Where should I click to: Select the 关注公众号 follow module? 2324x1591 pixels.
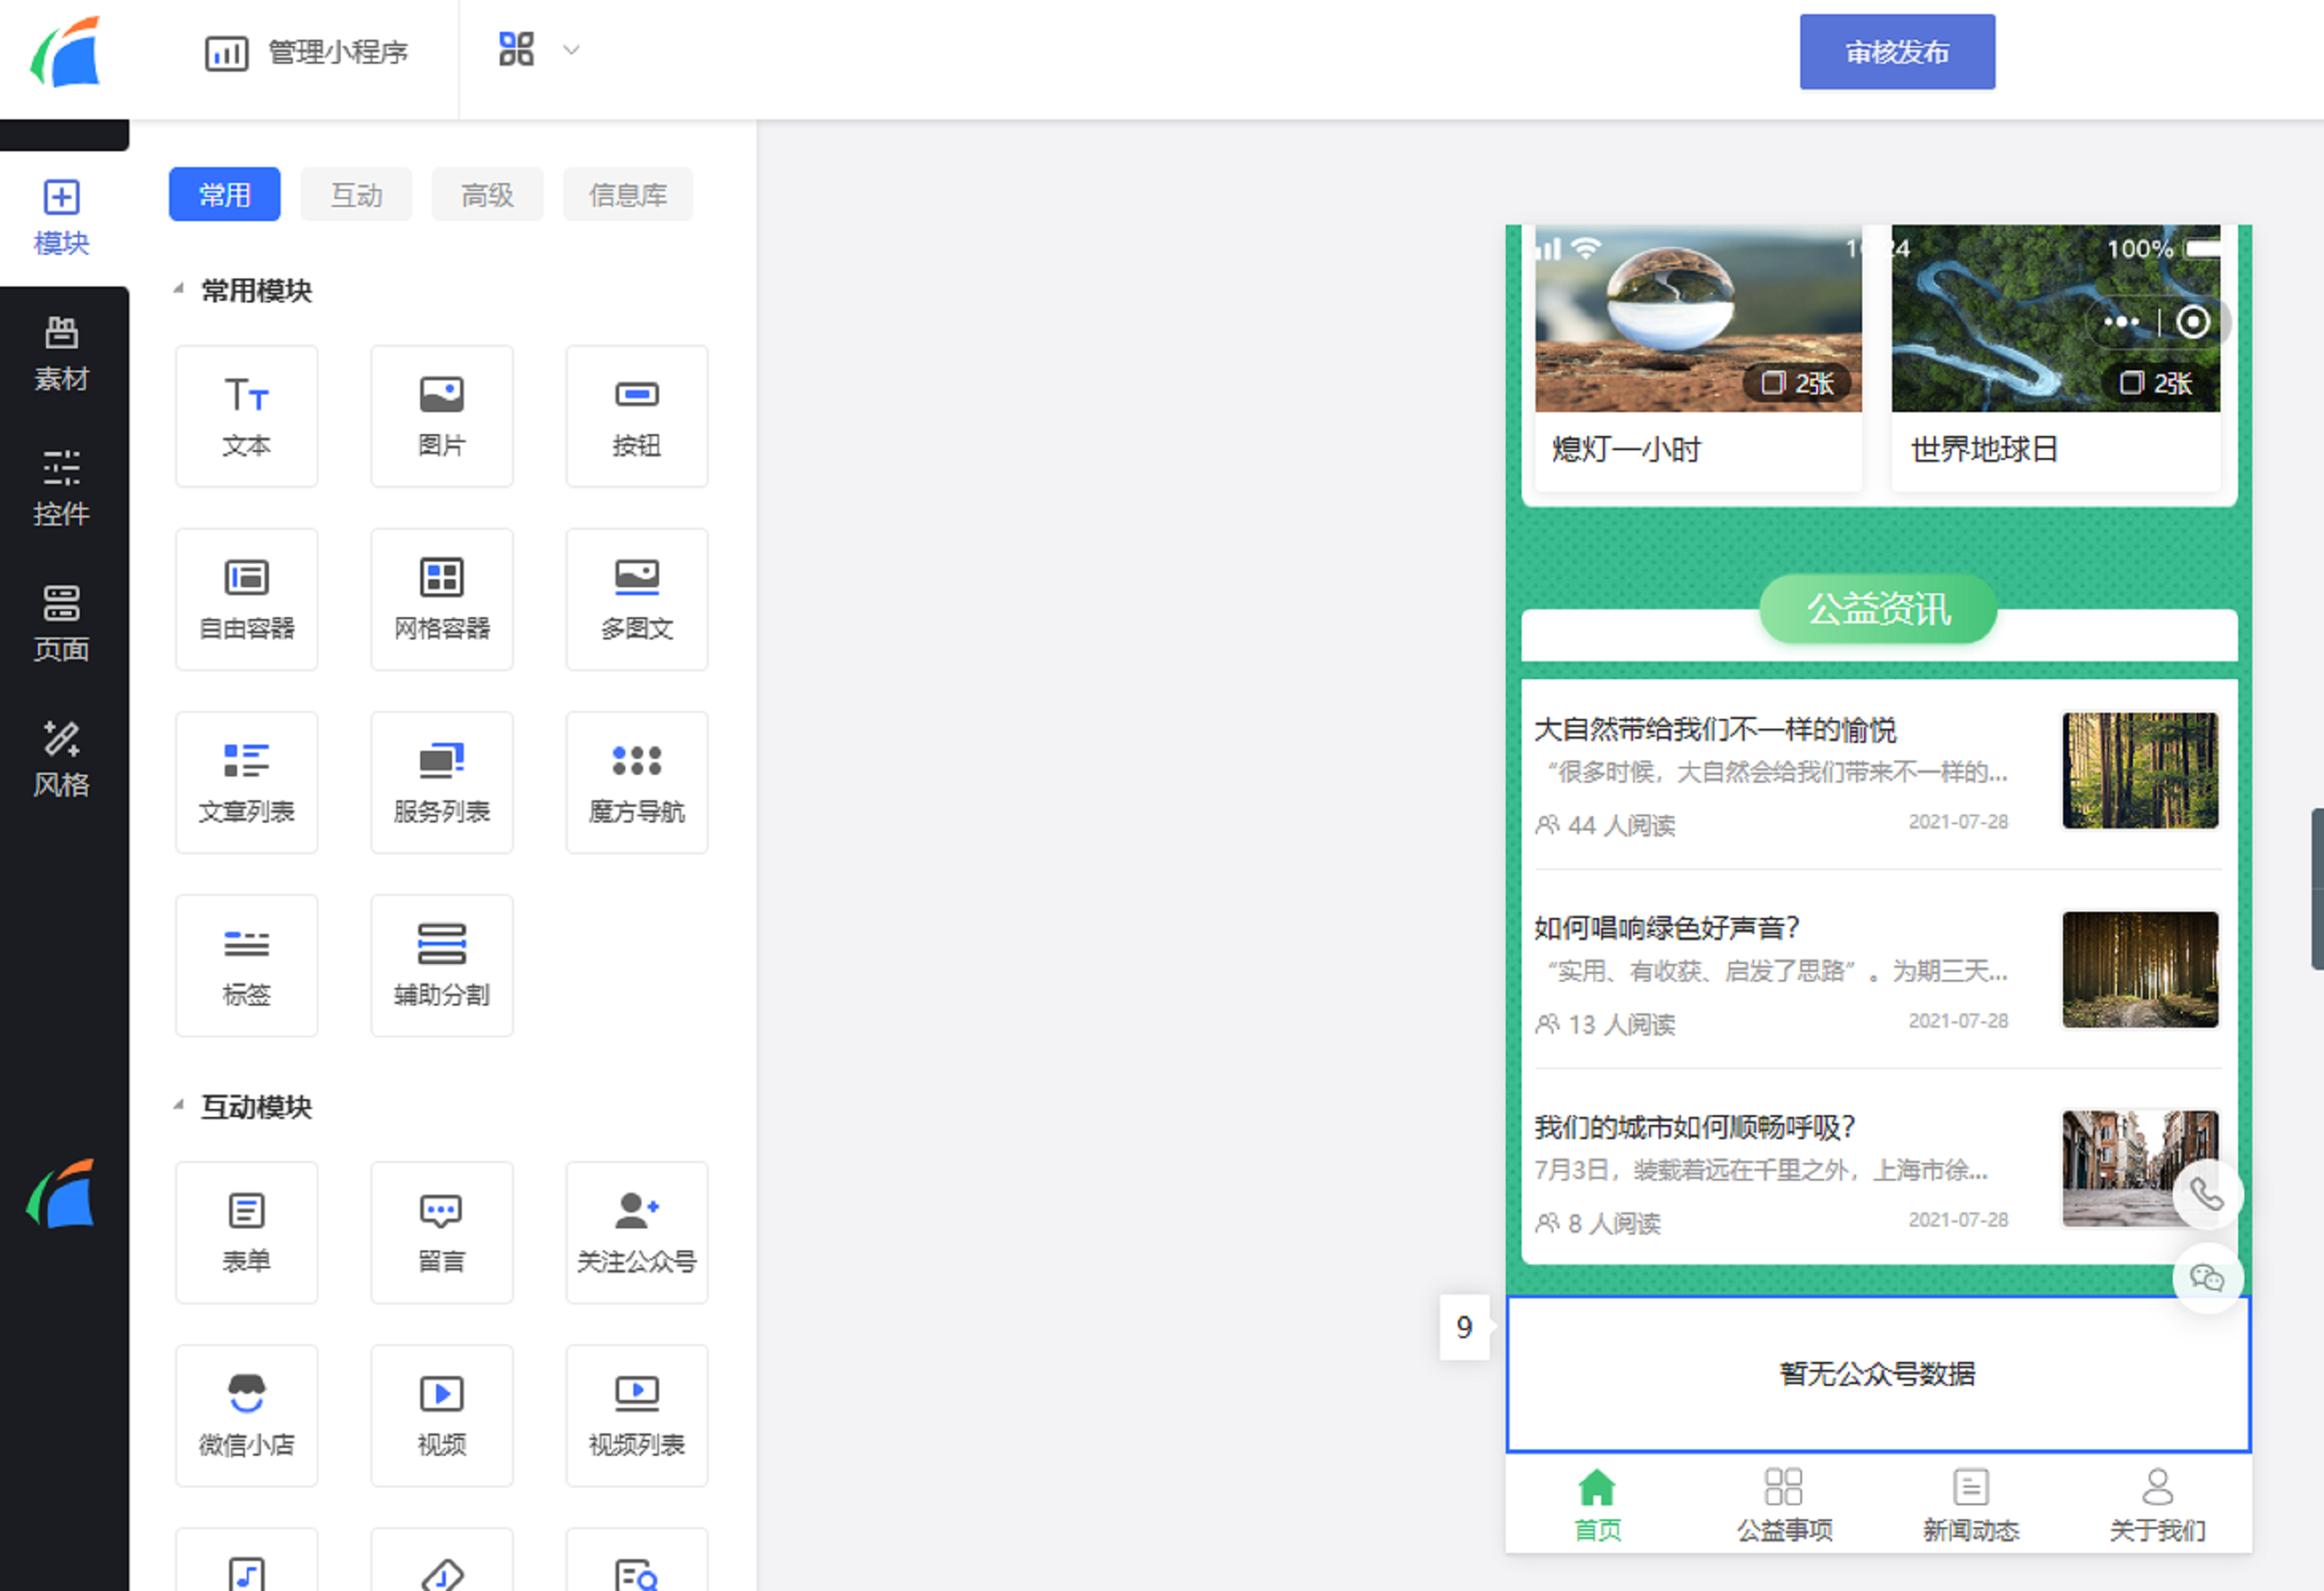636,1231
